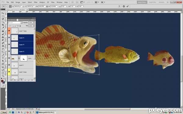Viewport: 183px width, 114px height.
Task: Select the Path Selection tool
Action: coord(3,61)
